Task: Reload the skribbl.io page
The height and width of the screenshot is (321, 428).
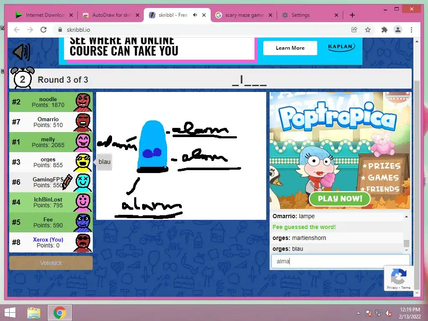Action: coord(43,30)
